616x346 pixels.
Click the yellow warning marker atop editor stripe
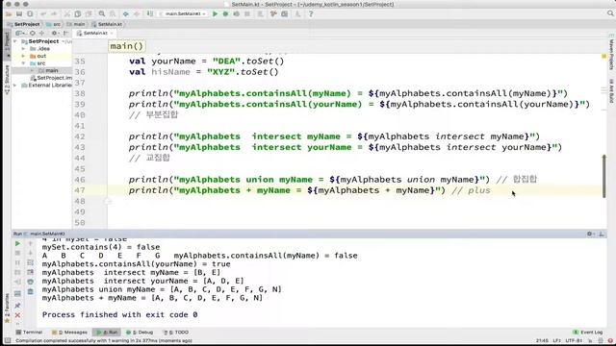click(604, 57)
